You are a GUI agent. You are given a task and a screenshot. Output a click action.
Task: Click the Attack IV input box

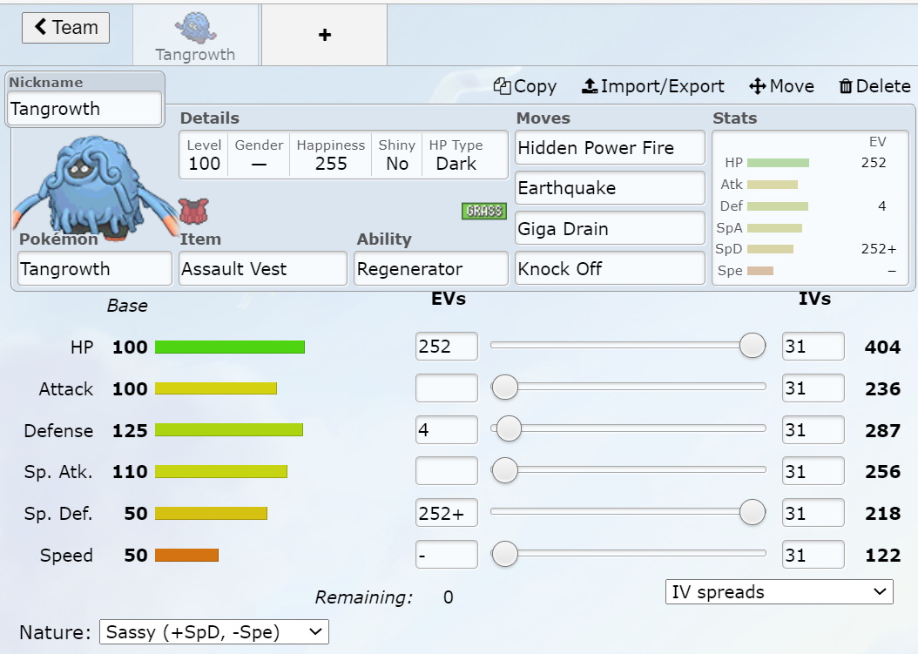pos(813,388)
